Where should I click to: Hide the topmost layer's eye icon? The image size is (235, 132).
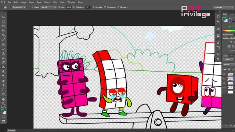tap(224, 74)
